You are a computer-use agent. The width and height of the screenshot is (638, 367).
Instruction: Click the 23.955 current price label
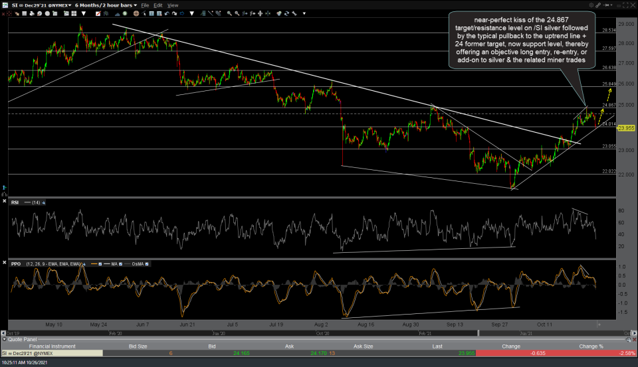625,127
